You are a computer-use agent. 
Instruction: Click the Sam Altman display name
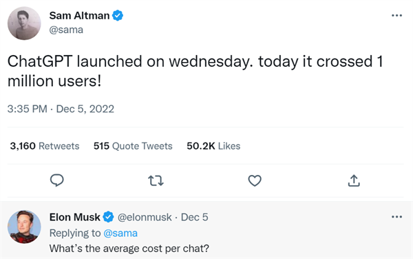point(79,16)
